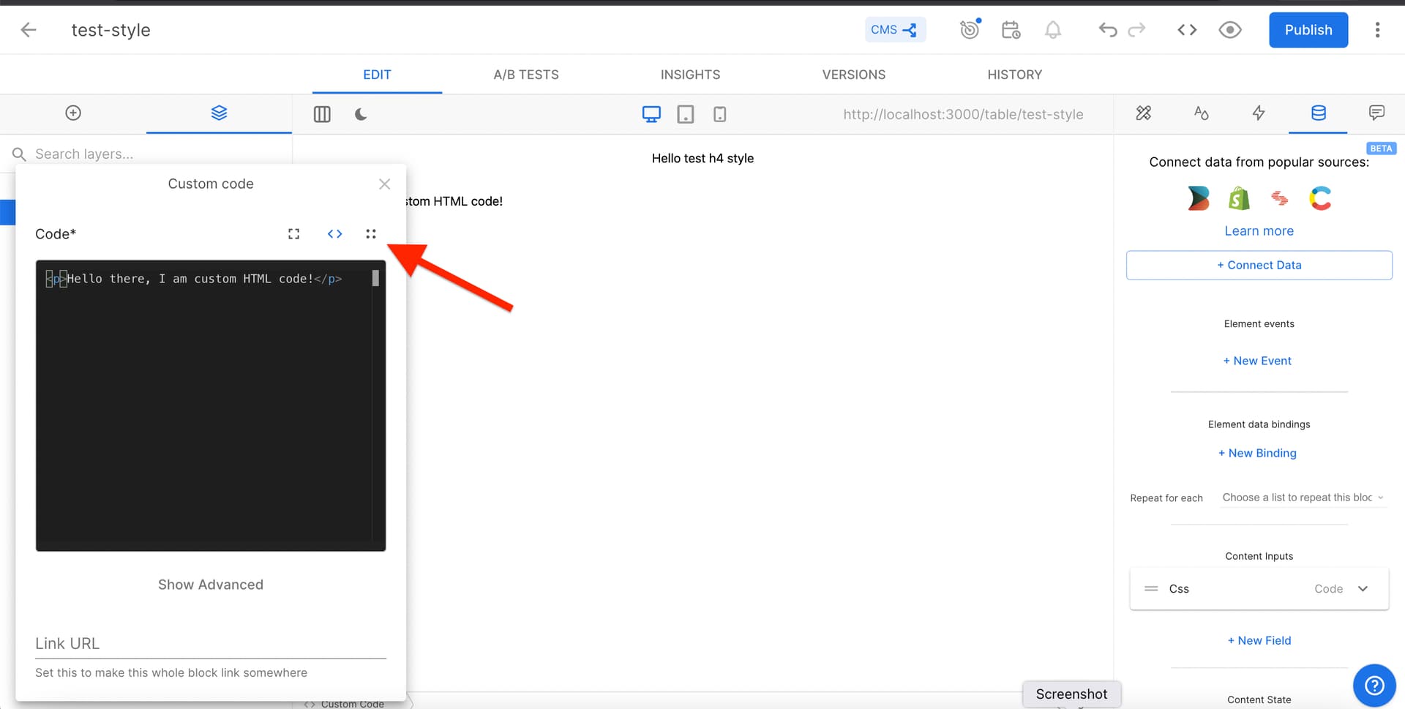1405x709 pixels.
Task: Click the Builder.io data source logo
Action: coord(1198,198)
